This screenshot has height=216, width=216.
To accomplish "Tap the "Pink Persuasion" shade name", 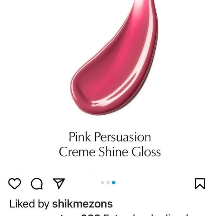I will click(110, 137).
